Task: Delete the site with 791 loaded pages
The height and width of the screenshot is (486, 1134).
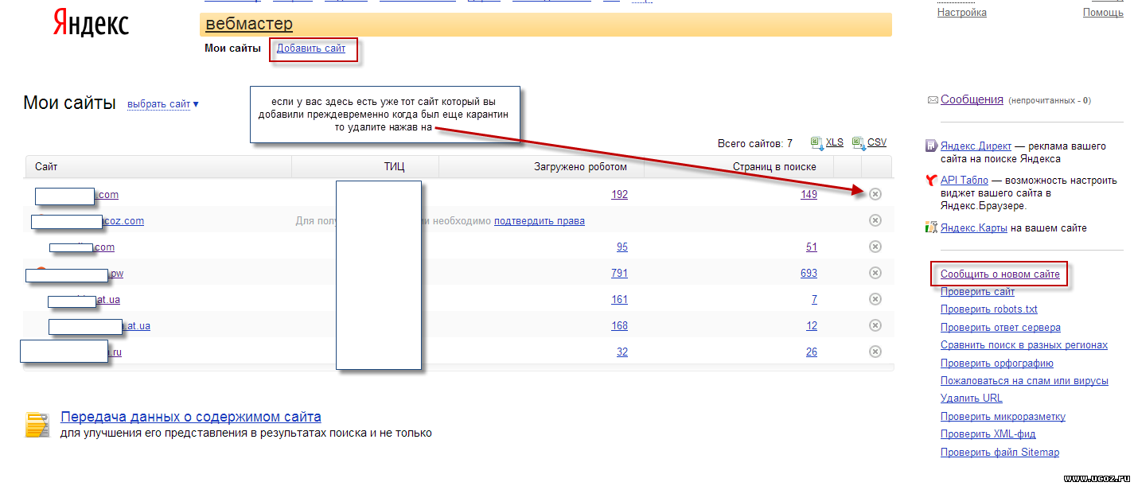Action: tap(875, 273)
